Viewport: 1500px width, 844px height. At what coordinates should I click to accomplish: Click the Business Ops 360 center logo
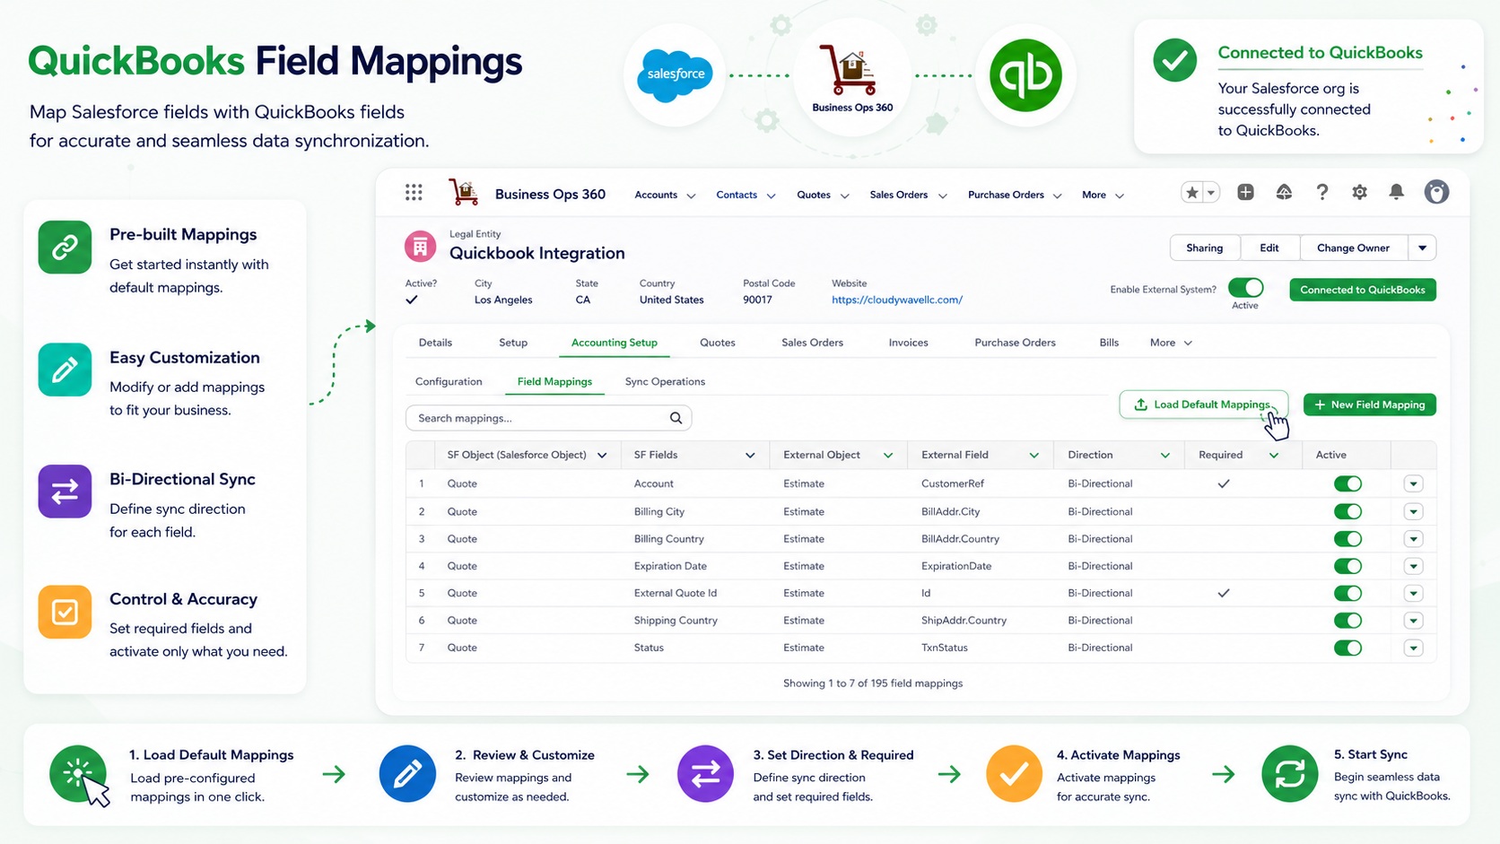pyautogui.click(x=850, y=79)
